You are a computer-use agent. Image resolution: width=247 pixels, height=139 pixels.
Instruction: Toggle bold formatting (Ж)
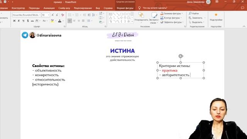coord(14,21)
